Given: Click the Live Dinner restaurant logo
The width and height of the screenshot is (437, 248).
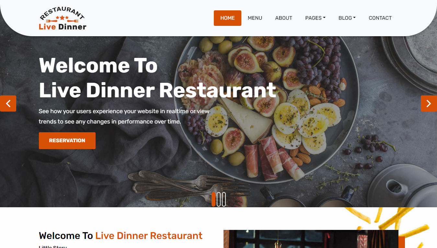Looking at the screenshot, I should [x=63, y=18].
